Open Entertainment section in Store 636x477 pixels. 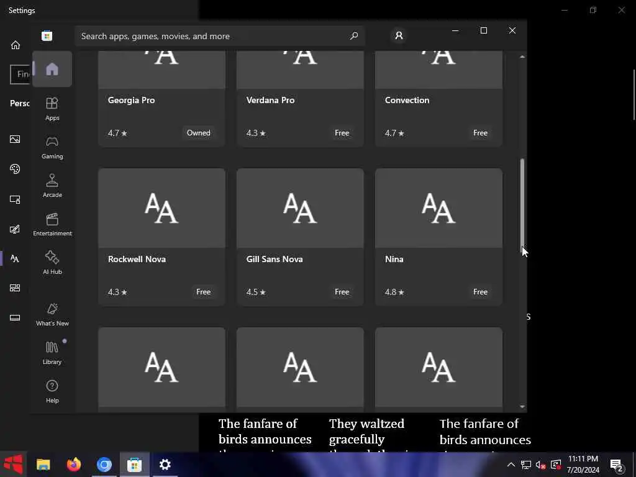pos(52,225)
